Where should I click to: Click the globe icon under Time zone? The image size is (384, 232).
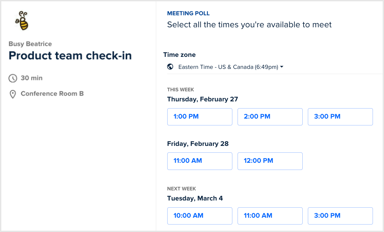point(170,67)
